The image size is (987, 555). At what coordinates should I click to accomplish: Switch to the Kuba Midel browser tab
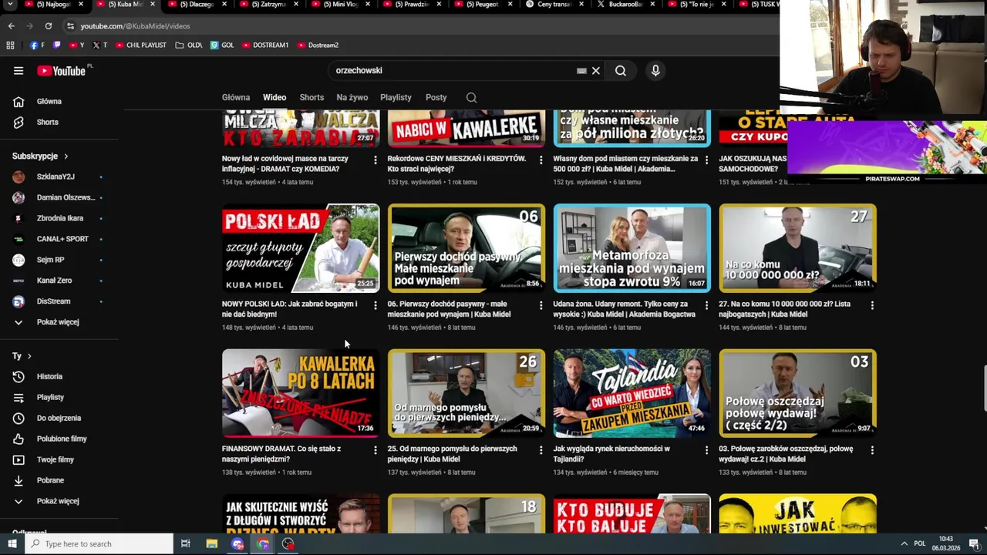click(x=123, y=5)
